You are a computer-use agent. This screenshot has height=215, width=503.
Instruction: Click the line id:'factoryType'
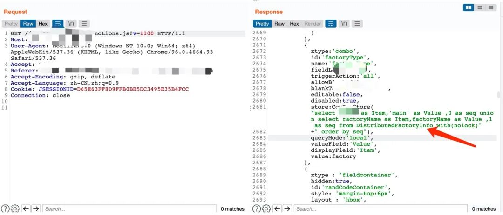[340, 57]
